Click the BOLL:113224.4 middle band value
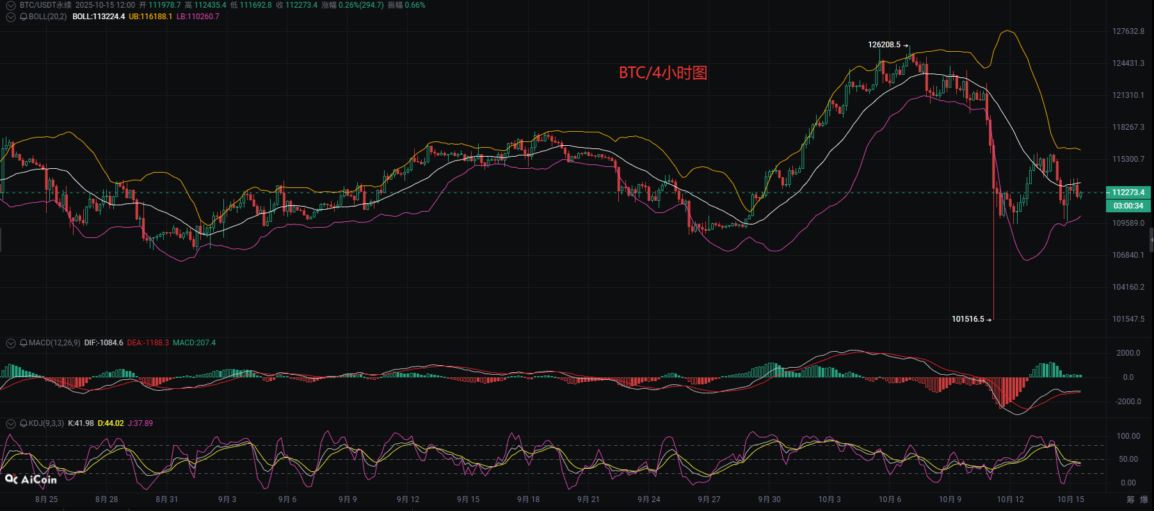 (99, 17)
